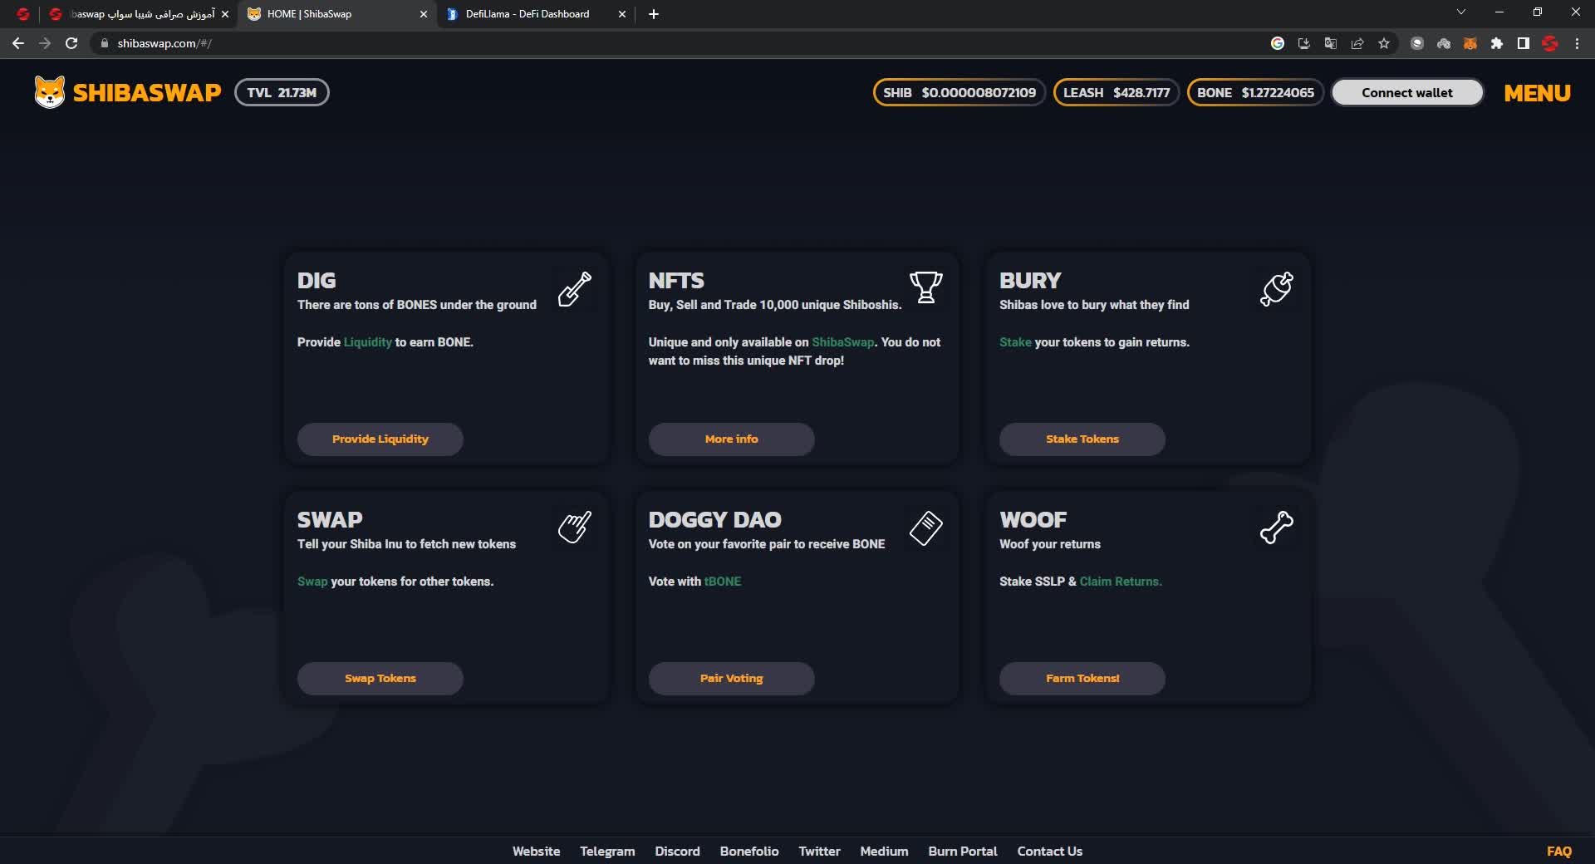Click the More info button
Screen dimensions: 1595x864
click(x=731, y=439)
